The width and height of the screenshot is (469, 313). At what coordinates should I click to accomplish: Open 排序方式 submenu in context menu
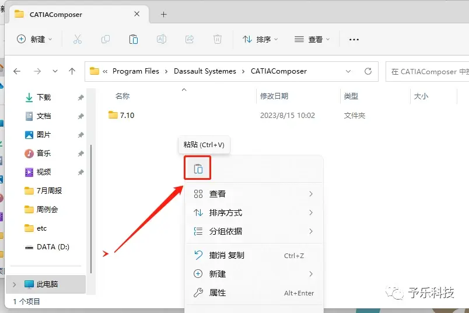point(254,213)
